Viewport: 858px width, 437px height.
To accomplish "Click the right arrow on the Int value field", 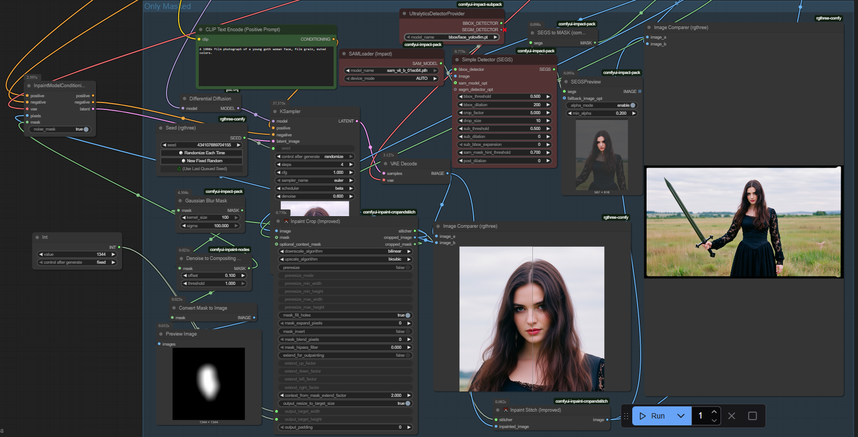I will point(113,254).
